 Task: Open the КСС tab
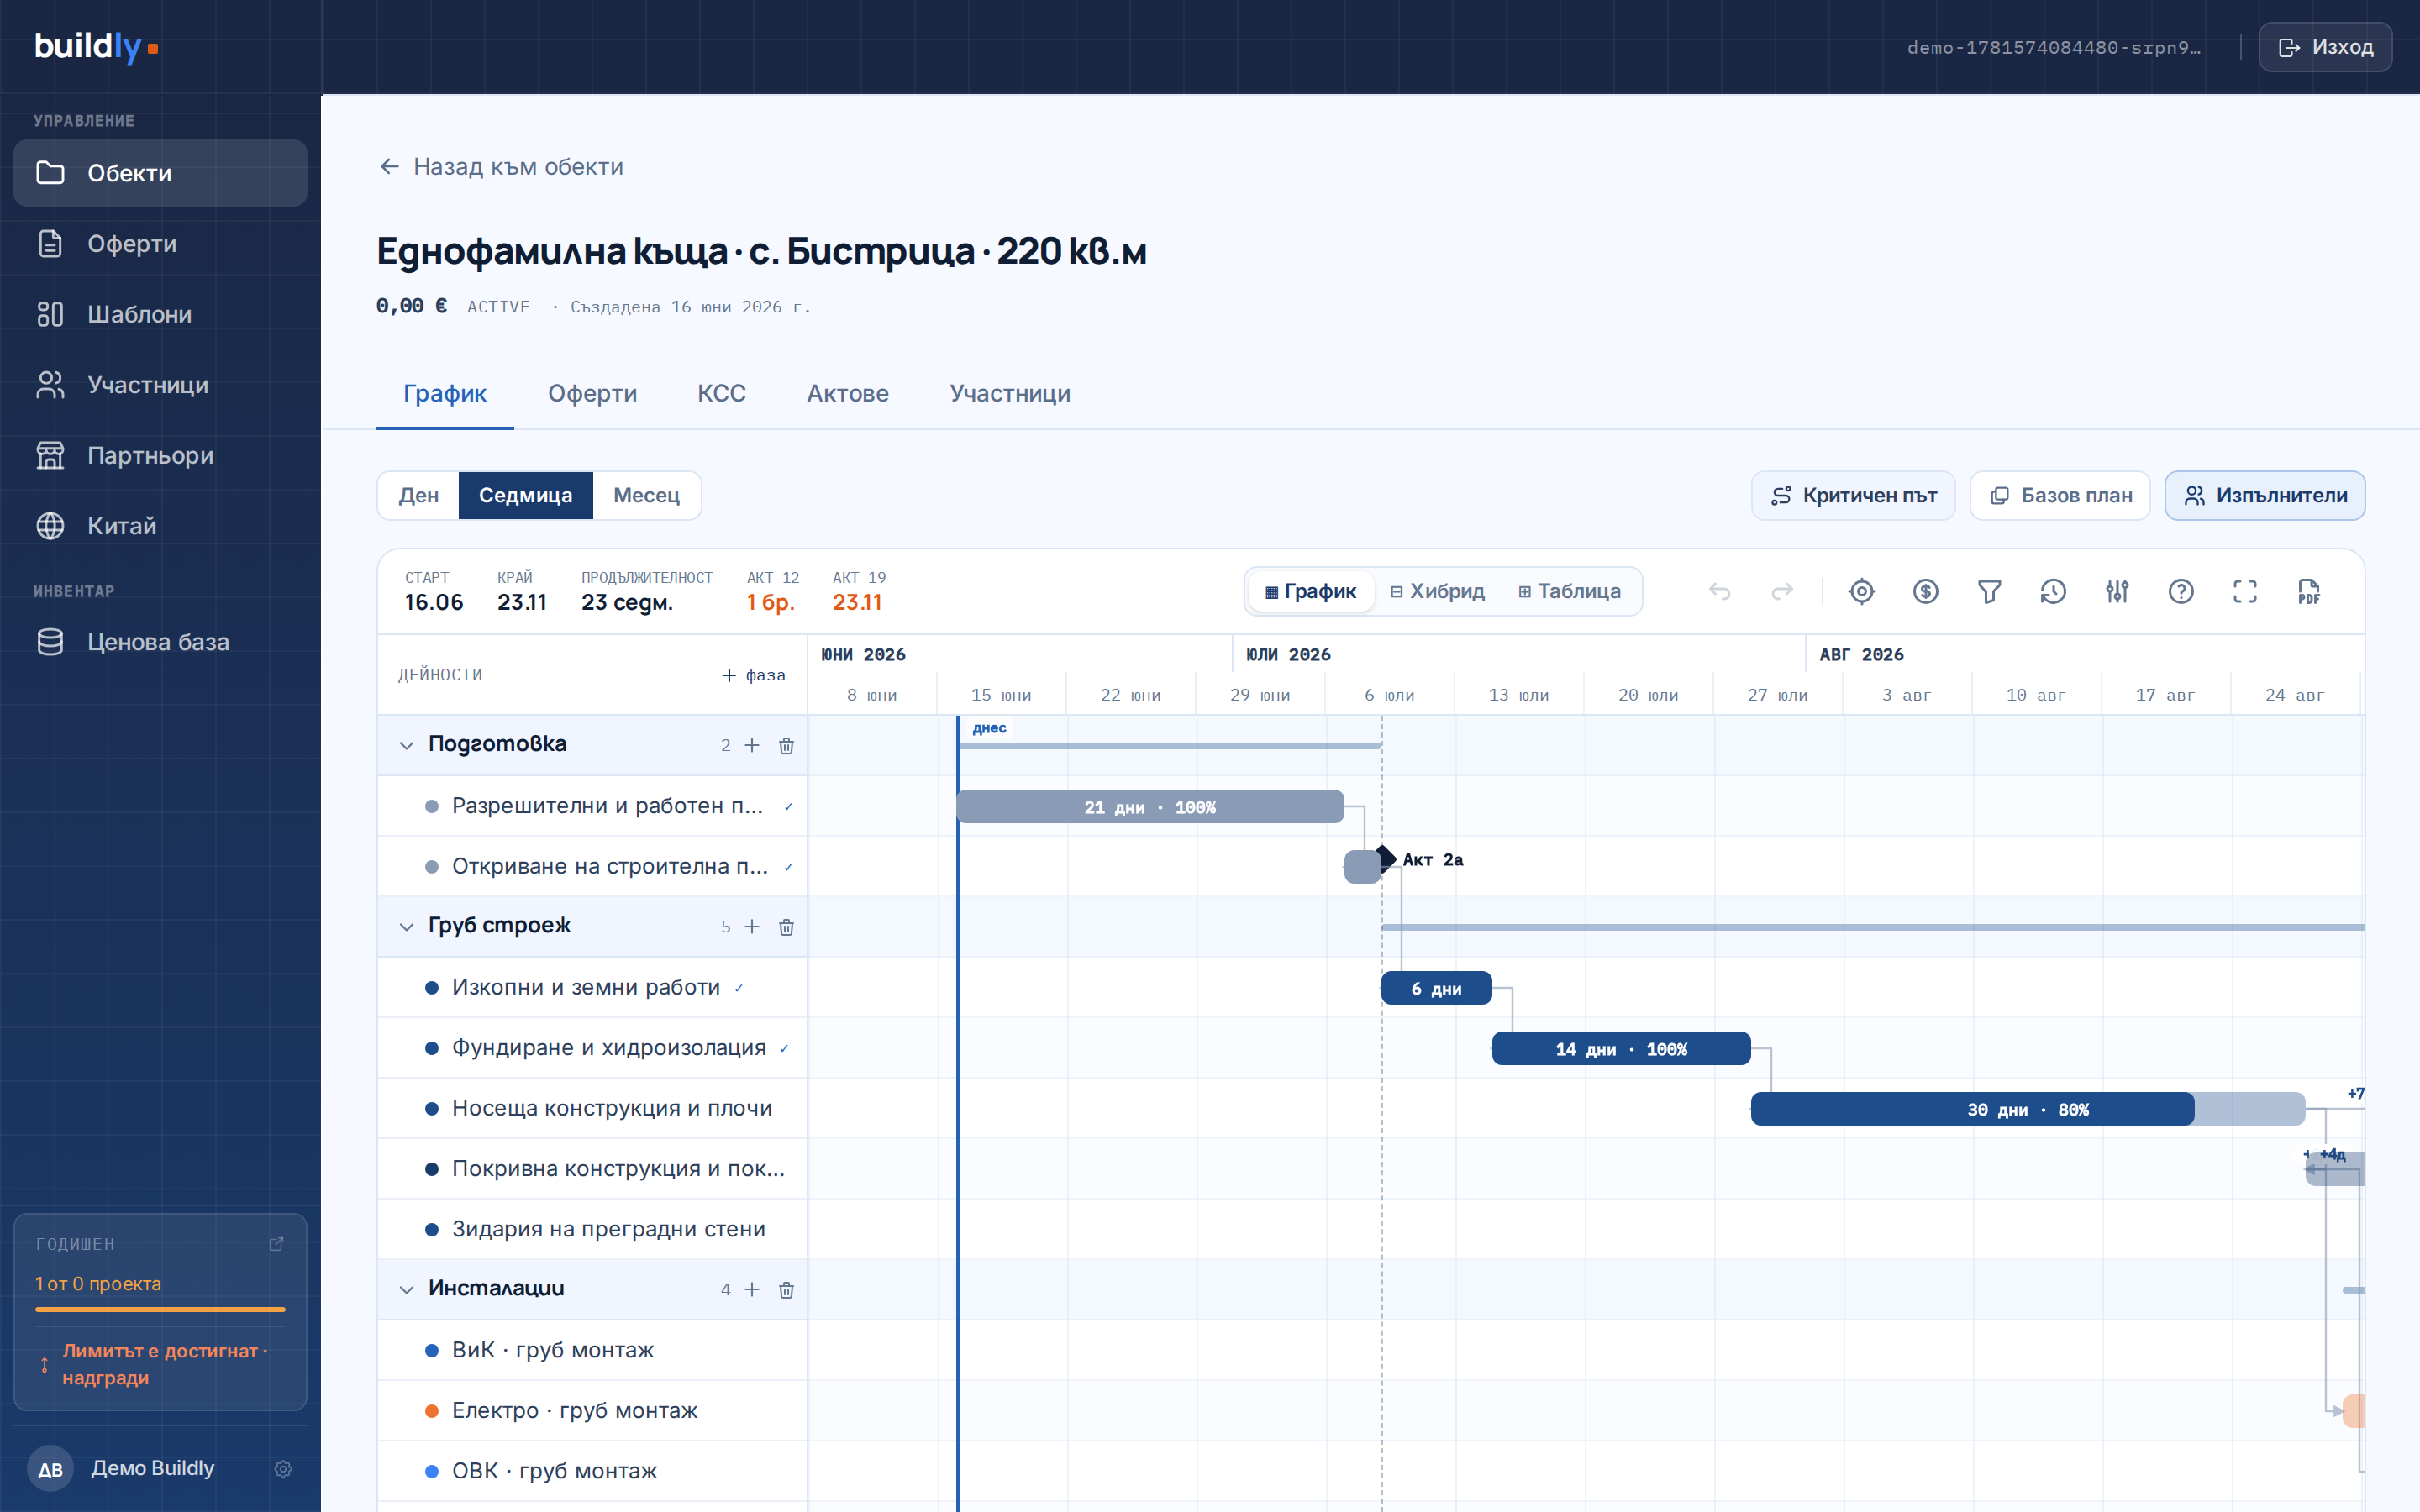coord(721,394)
